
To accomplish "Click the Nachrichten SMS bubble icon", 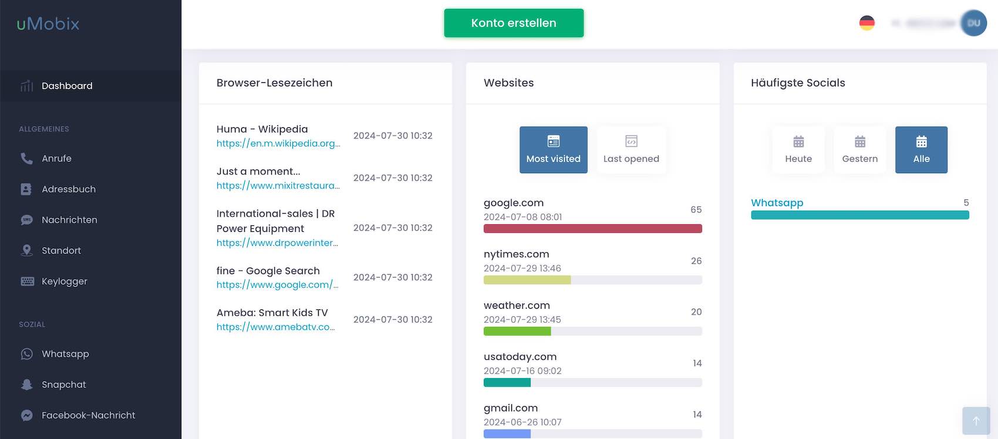I will (26, 219).
